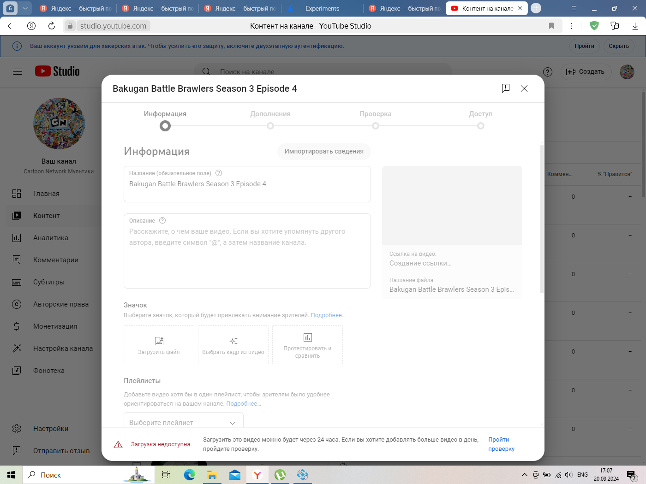
Task: Click the channel search field
Action: [x=323, y=71]
